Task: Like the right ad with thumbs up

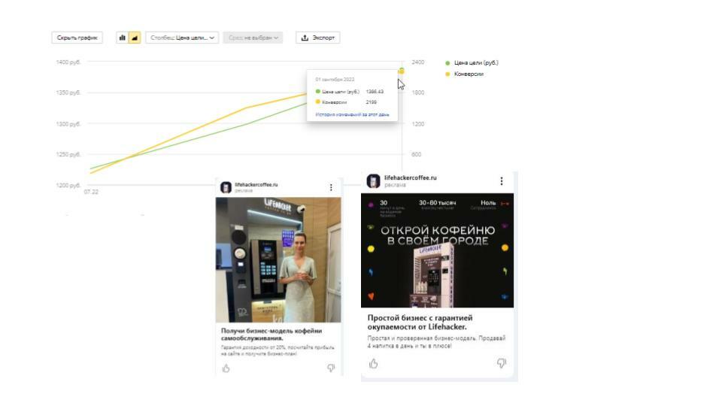Action: point(374,364)
